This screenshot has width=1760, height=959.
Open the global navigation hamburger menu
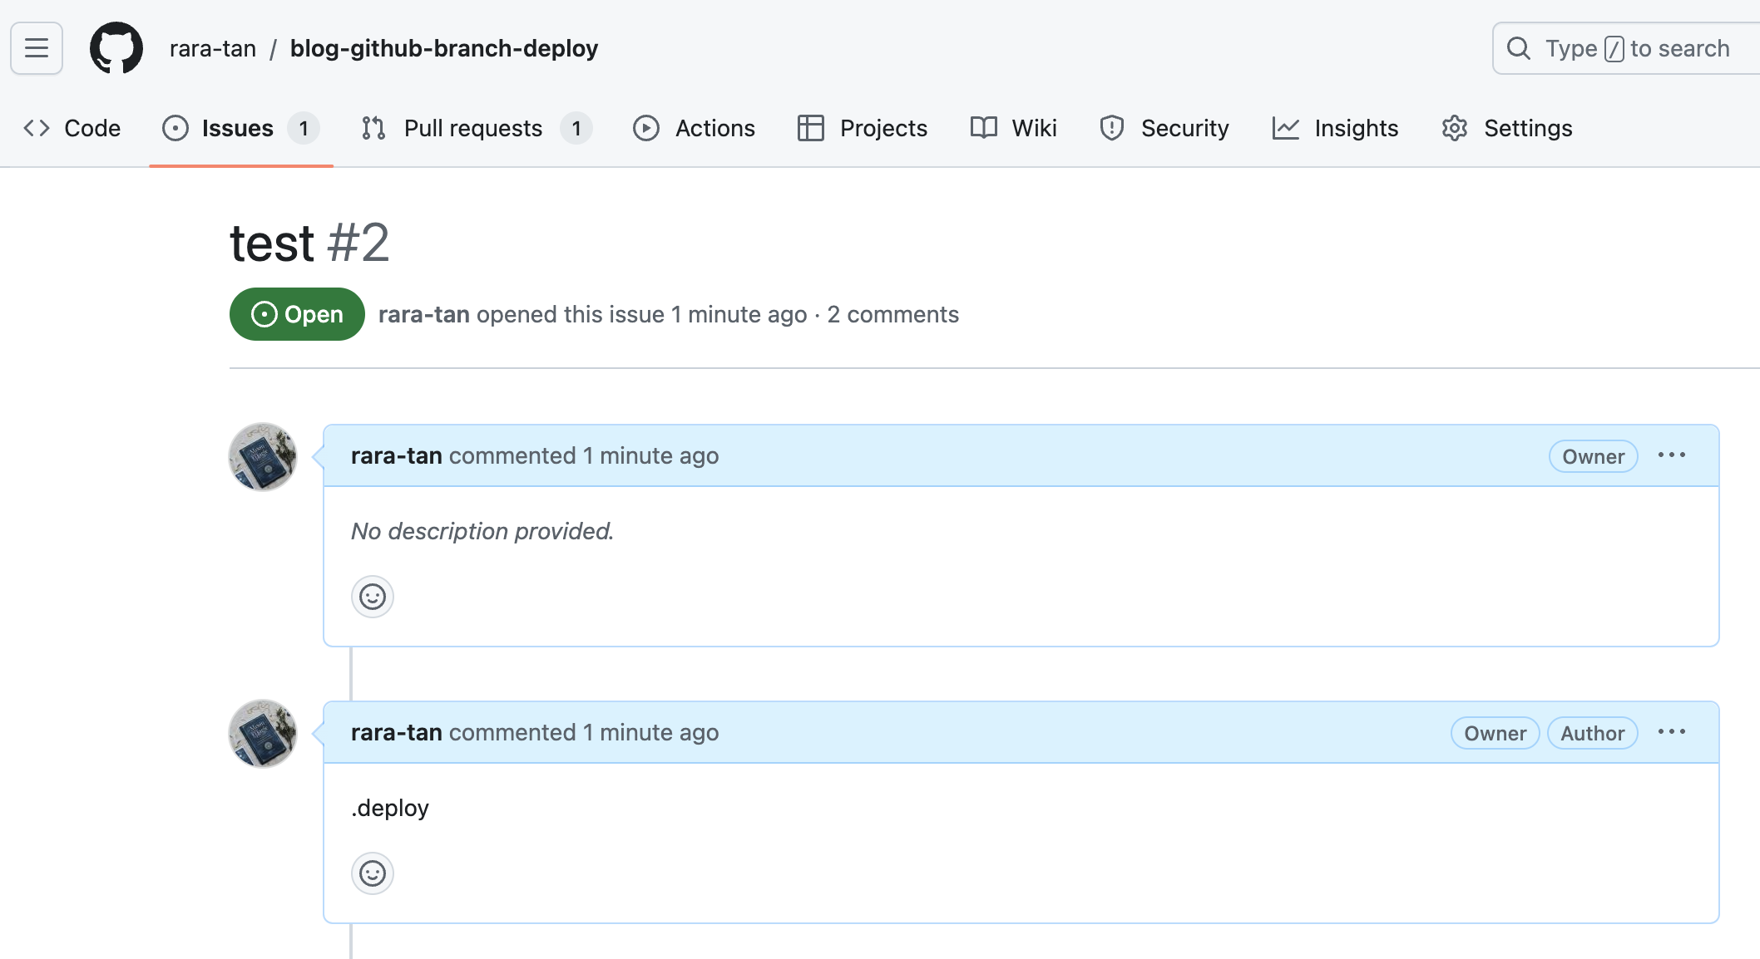click(x=36, y=47)
